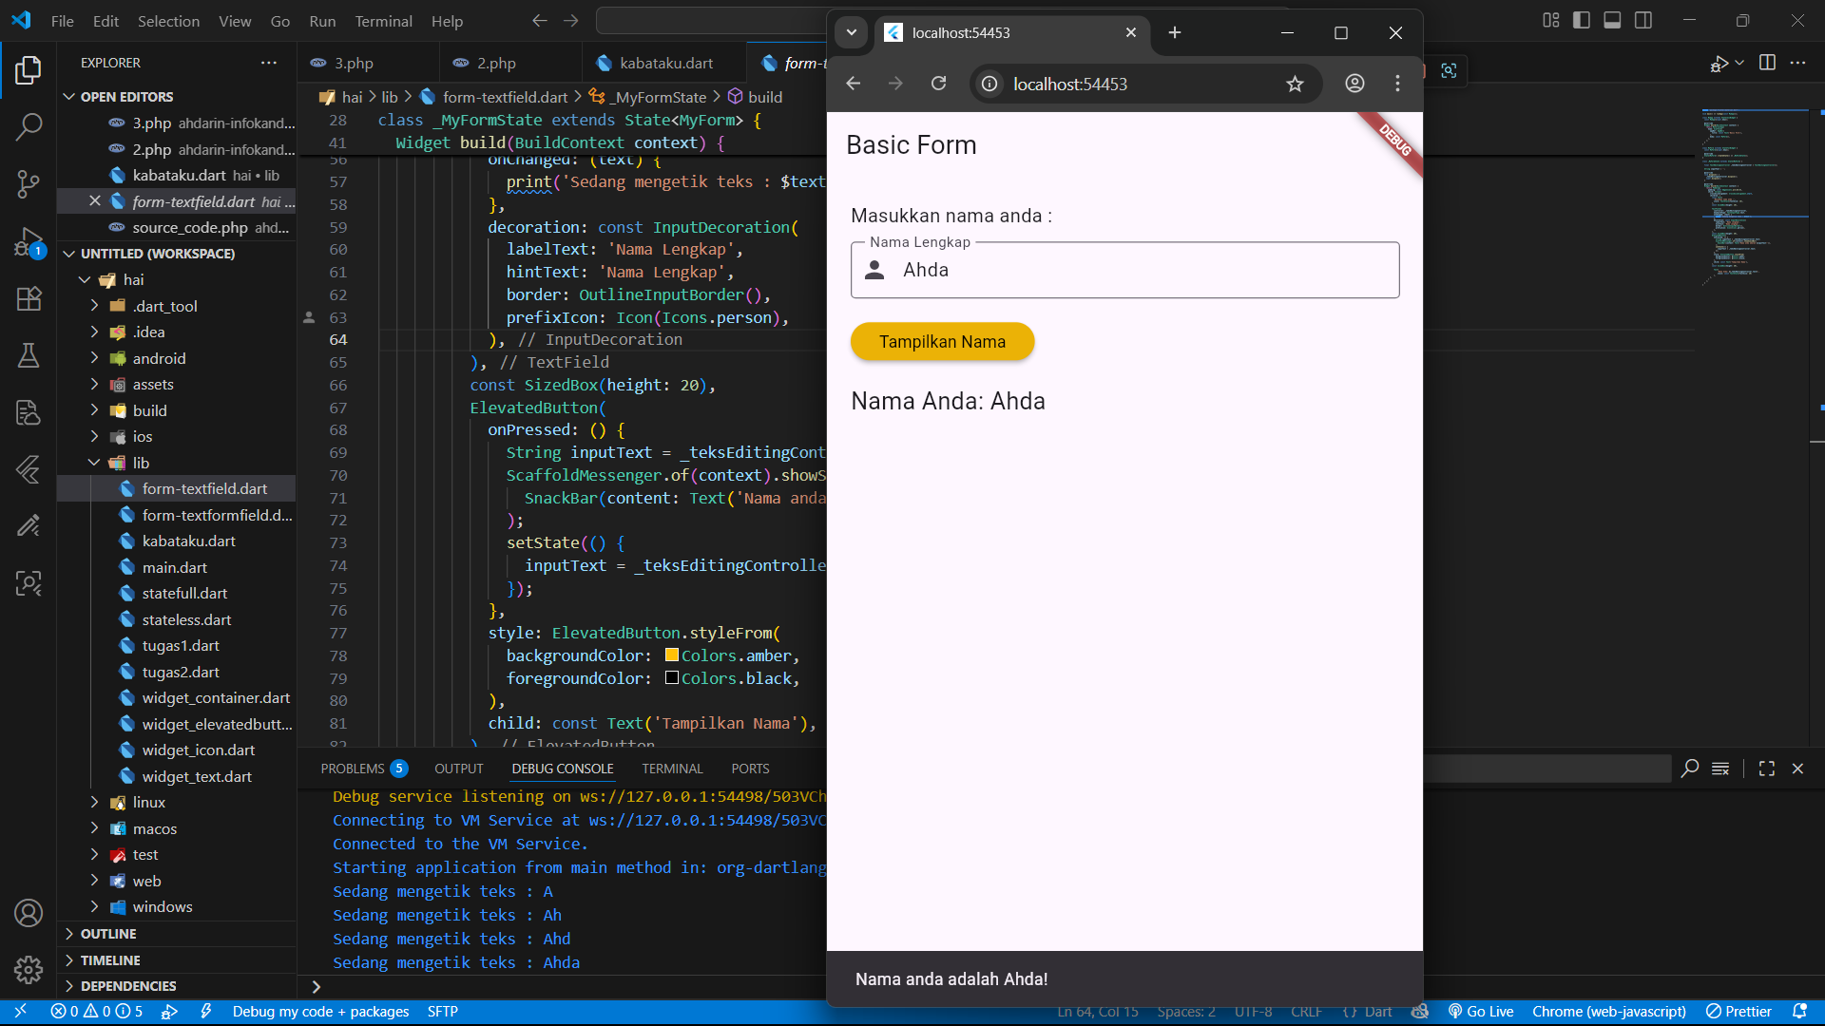Focus the Nama Lengkap text field
This screenshot has height=1026, width=1825.
(1141, 270)
